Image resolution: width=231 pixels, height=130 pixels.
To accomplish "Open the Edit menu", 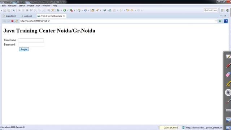I will pos(4,6).
